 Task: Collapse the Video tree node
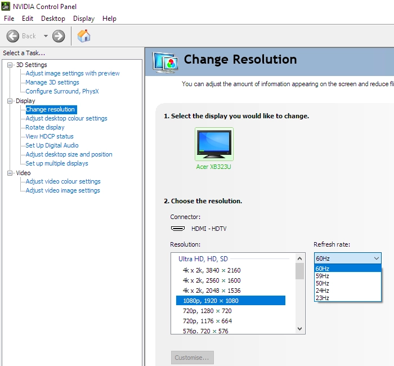coord(10,173)
